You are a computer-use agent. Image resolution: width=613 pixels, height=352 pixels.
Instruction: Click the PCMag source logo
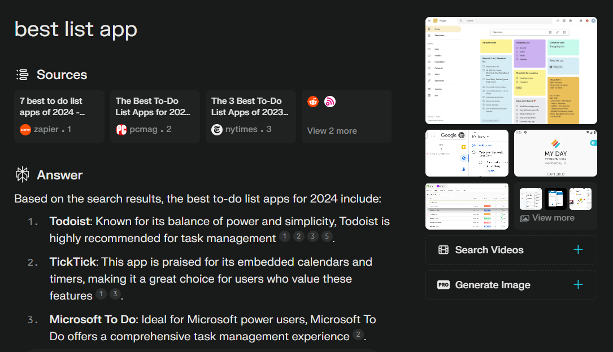click(x=121, y=130)
